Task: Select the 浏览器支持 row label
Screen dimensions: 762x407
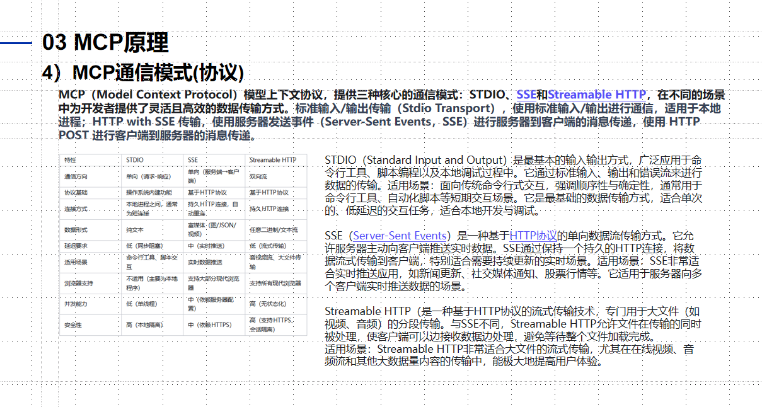Action: click(x=79, y=283)
